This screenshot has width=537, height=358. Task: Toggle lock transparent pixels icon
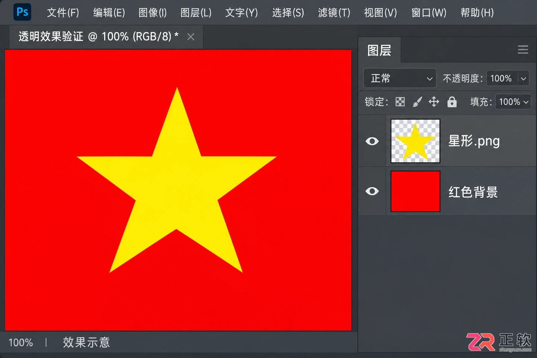coord(400,102)
